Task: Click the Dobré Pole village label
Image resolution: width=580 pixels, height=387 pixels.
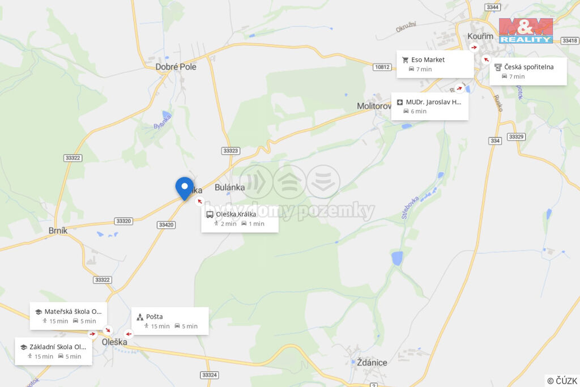Action: click(176, 67)
